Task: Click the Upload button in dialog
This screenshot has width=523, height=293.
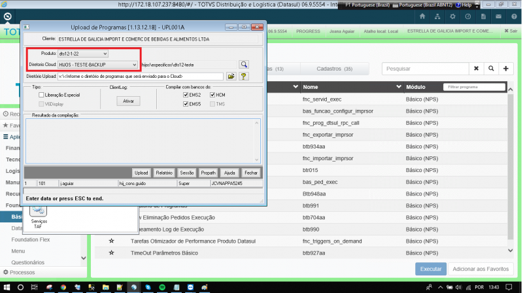Action: (141, 173)
